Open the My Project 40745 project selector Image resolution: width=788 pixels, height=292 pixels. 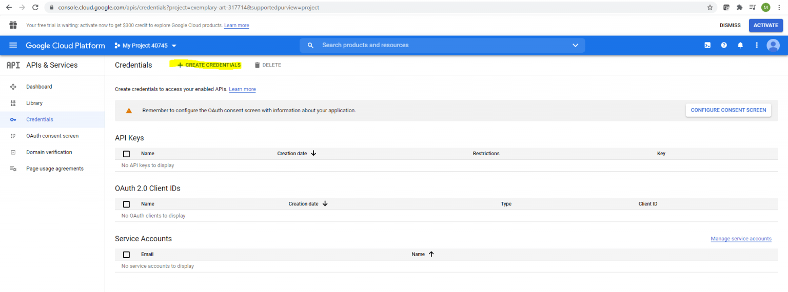(146, 46)
